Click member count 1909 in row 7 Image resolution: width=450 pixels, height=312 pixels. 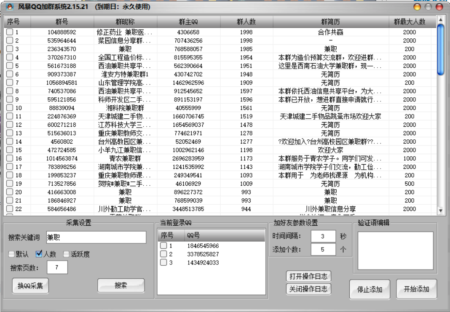(246, 83)
